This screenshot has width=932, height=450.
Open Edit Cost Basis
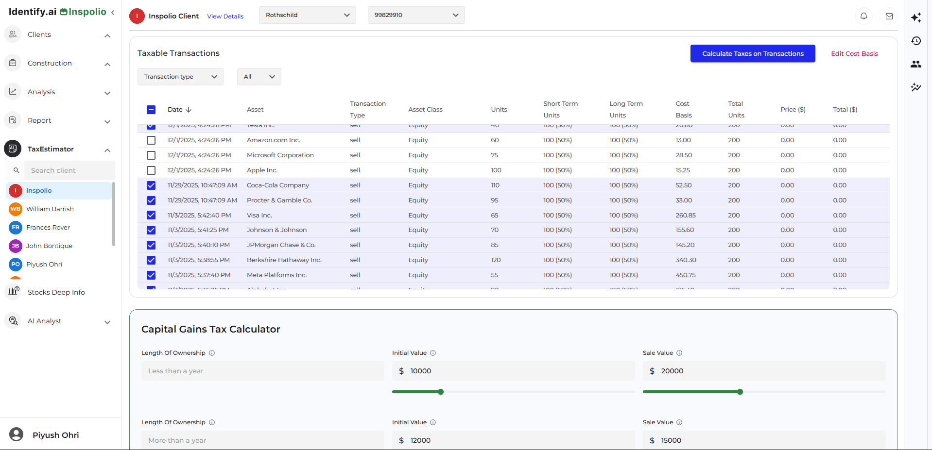854,53
